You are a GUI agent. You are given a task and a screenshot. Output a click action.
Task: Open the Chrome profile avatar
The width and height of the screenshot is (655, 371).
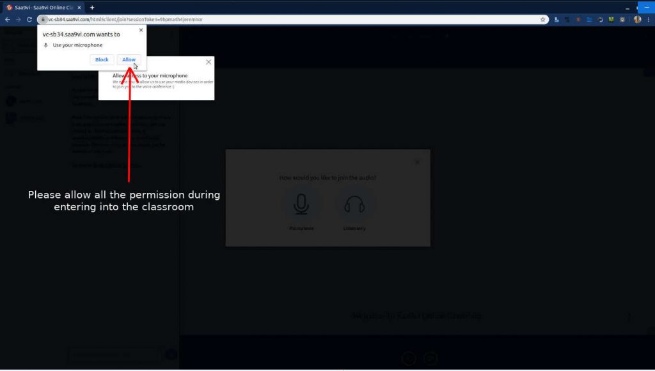(637, 19)
